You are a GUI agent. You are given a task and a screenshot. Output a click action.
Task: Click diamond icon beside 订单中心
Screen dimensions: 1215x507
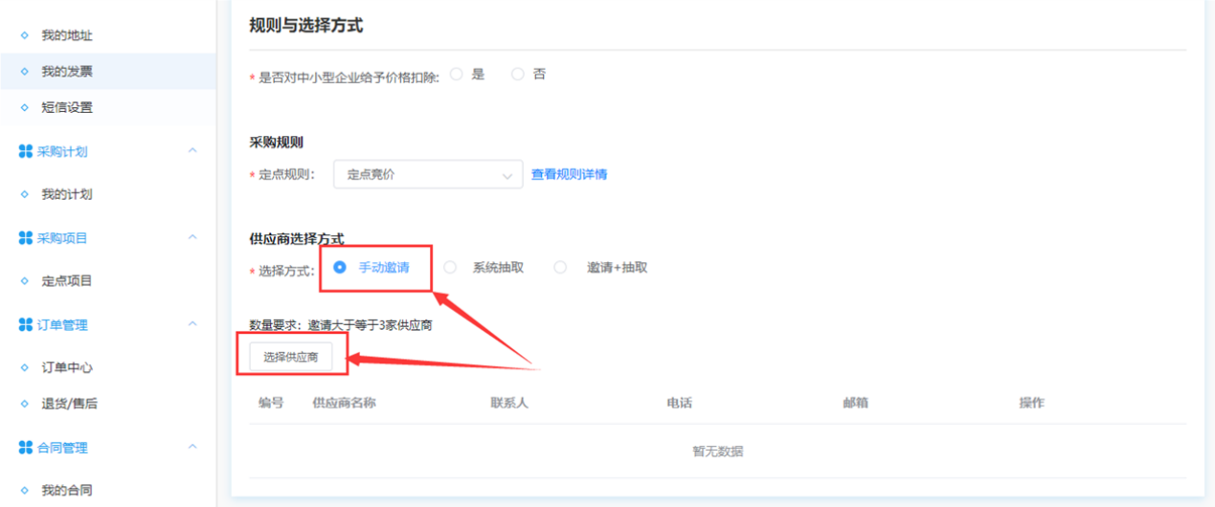click(25, 367)
